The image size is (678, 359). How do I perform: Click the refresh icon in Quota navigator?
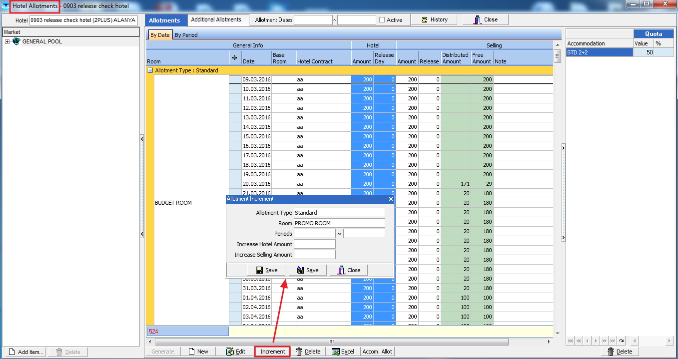click(x=621, y=341)
